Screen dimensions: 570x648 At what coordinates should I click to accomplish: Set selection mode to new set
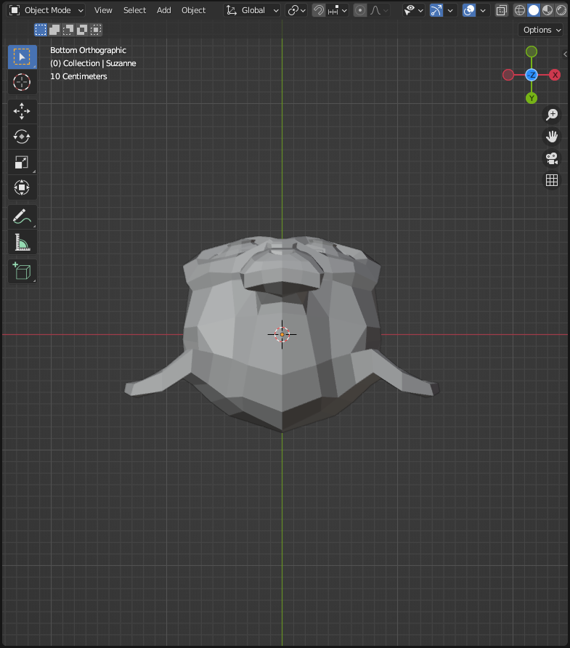[41, 30]
